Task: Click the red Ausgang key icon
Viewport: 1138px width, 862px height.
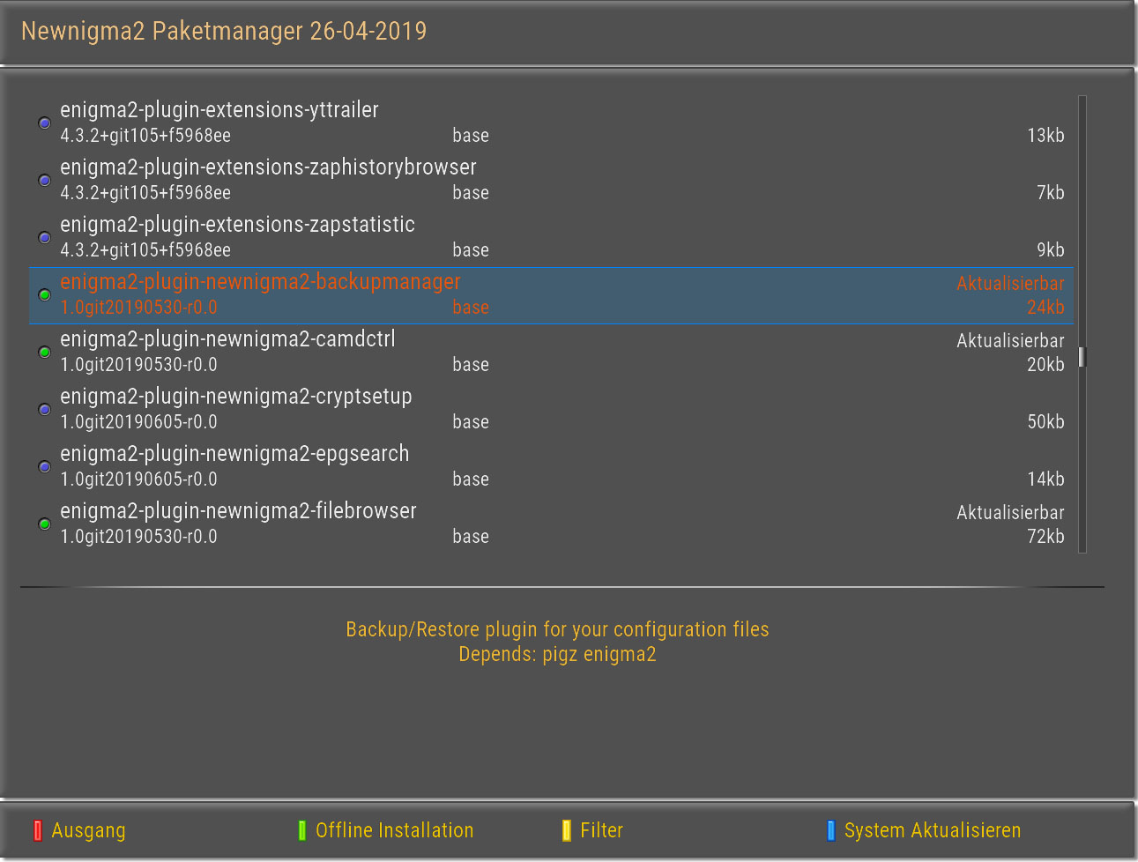Action: click(x=37, y=830)
